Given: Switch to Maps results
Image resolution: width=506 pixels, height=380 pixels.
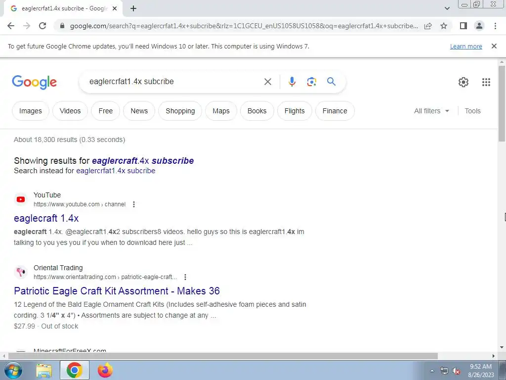Looking at the screenshot, I should (x=221, y=111).
